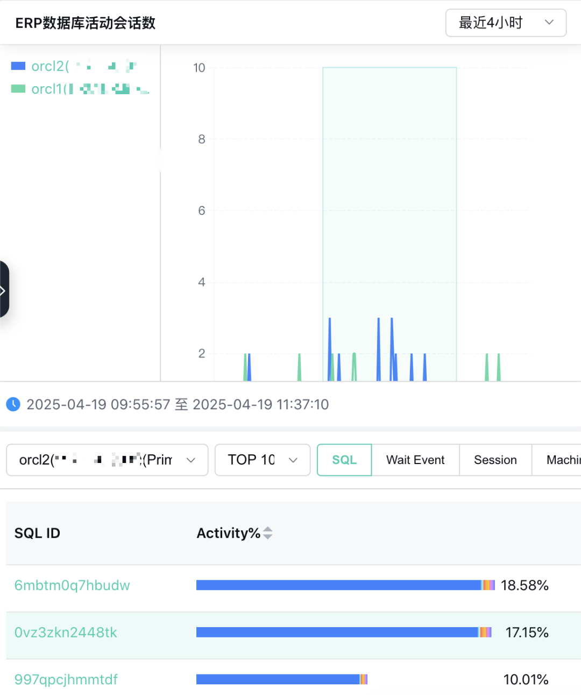The width and height of the screenshot is (581, 695).
Task: Switch to the Session tab
Action: point(495,460)
